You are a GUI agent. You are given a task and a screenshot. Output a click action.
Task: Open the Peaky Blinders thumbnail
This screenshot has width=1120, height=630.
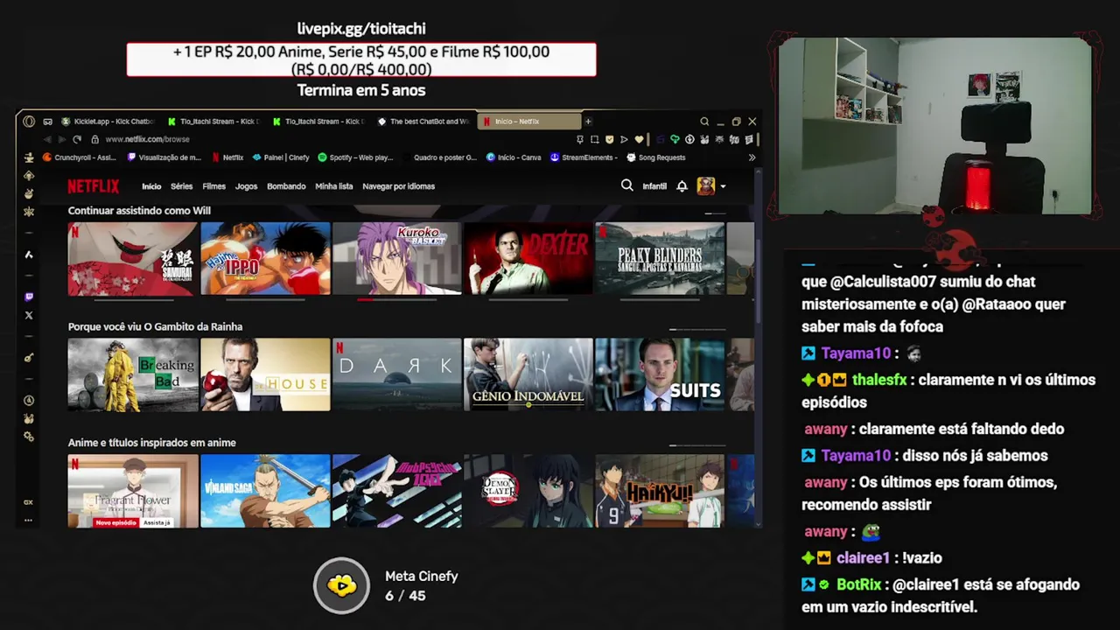click(x=660, y=258)
